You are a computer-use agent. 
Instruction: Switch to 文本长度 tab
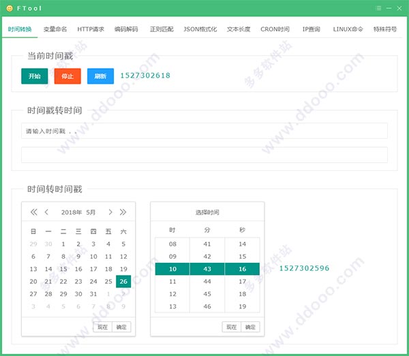[239, 29]
